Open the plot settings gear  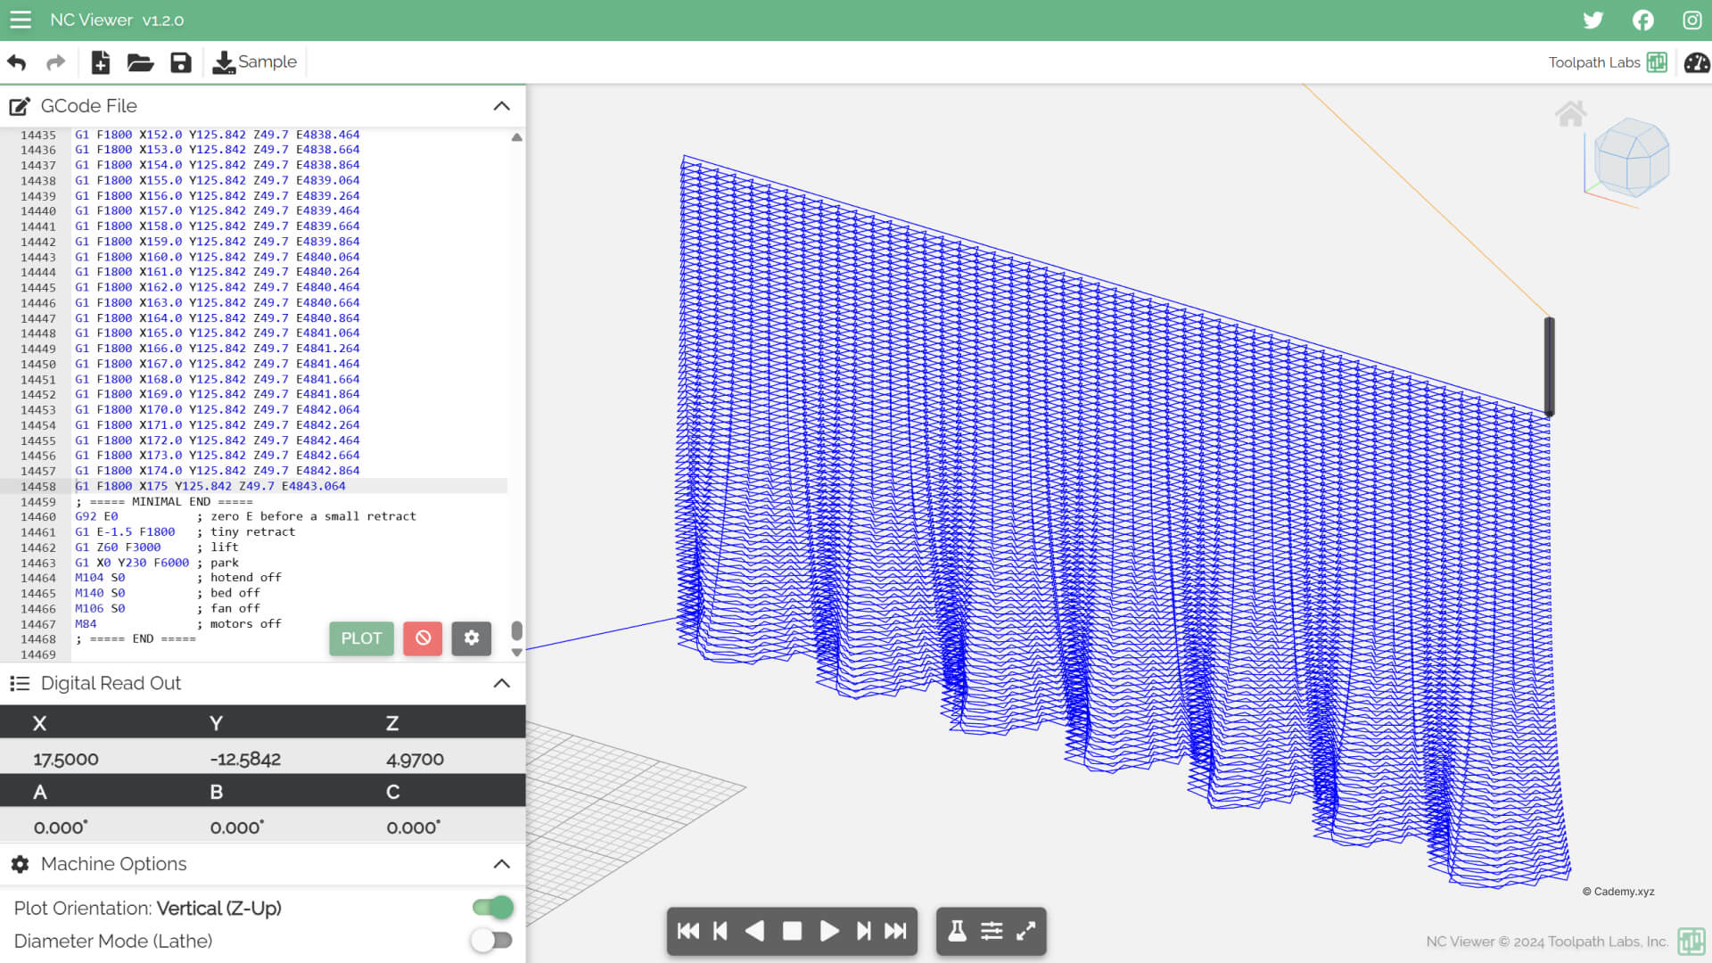(x=472, y=638)
